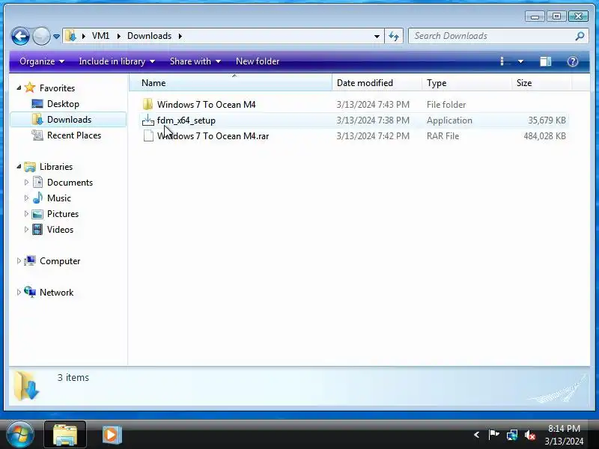Expand the Videos library
Image resolution: width=599 pixels, height=449 pixels.
pos(26,229)
